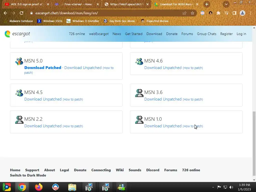Click the MSN 1.0 buddy icon
This screenshot has width=256, height=192.
[x=139, y=120]
